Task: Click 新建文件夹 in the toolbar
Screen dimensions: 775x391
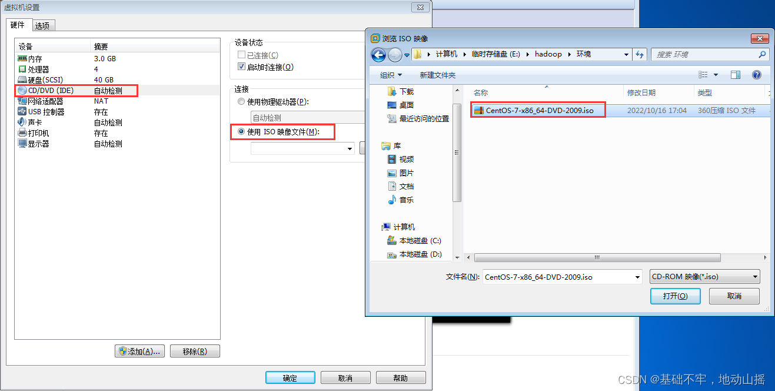Action: (x=437, y=75)
